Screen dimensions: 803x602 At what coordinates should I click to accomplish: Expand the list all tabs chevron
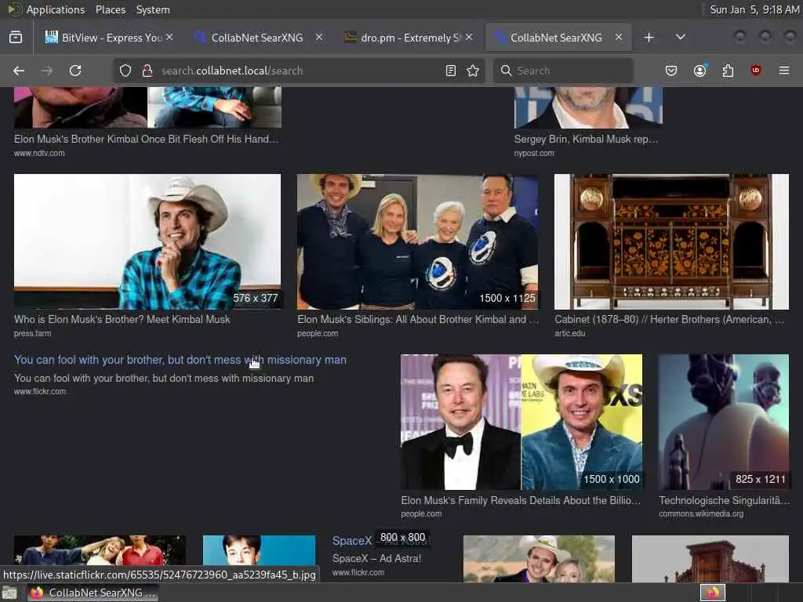click(681, 38)
